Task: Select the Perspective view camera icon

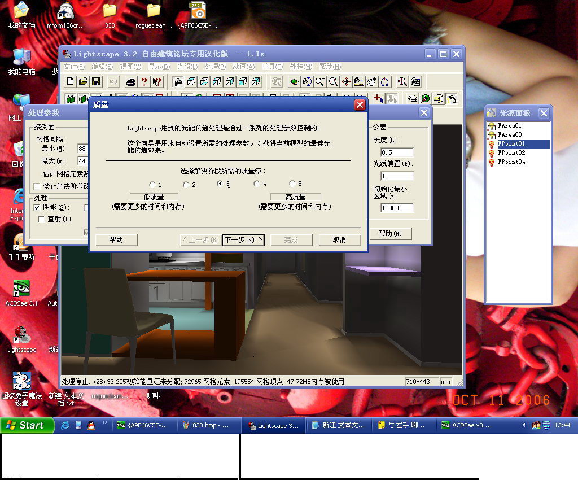Action: [178, 81]
